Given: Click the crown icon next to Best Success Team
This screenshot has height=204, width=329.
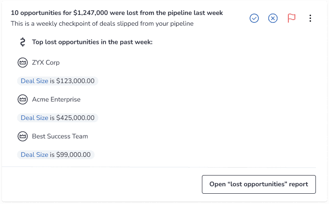Looking at the screenshot, I should 22,136.
